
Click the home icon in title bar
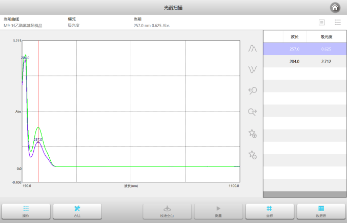335,7
